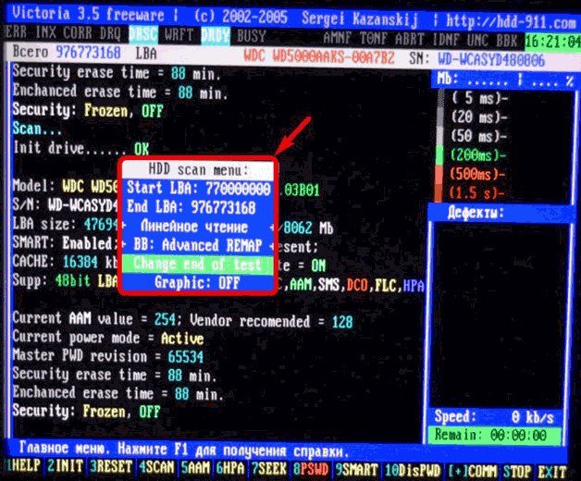Click the red (1.5 s) timing legend
581x481 pixels.
pyautogui.click(x=476, y=192)
